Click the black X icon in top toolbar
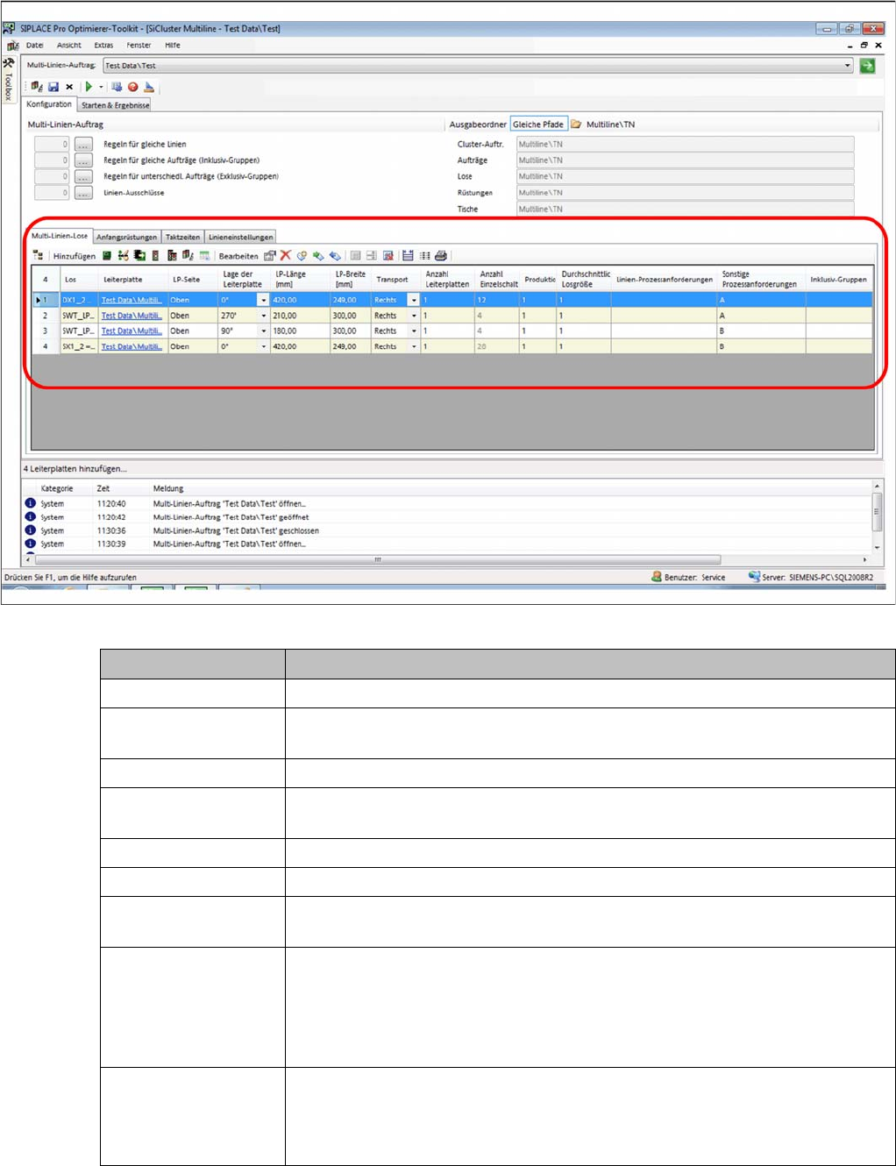Screen dimensions: 896x1166 pyautogui.click(x=69, y=87)
